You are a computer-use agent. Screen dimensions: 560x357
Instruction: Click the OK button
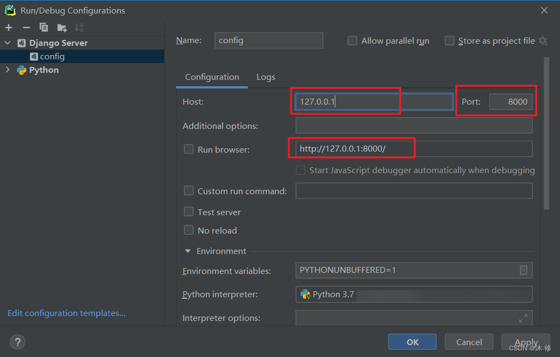coord(412,342)
